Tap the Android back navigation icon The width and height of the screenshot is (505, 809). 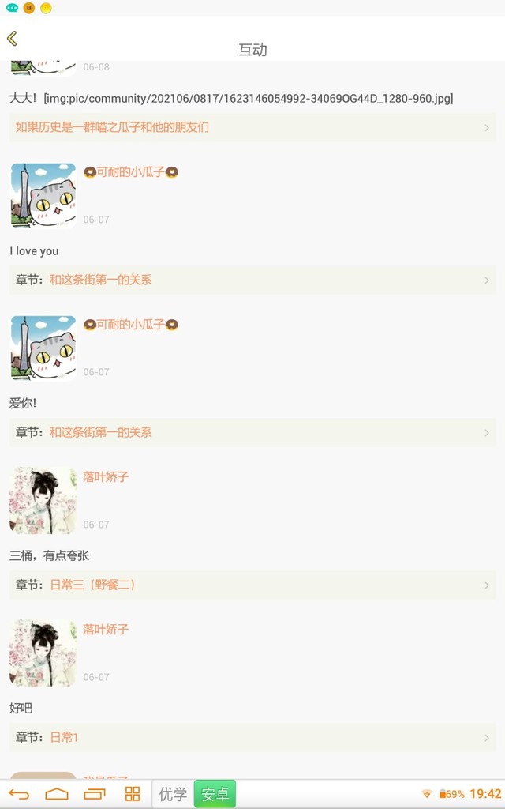[x=19, y=793]
